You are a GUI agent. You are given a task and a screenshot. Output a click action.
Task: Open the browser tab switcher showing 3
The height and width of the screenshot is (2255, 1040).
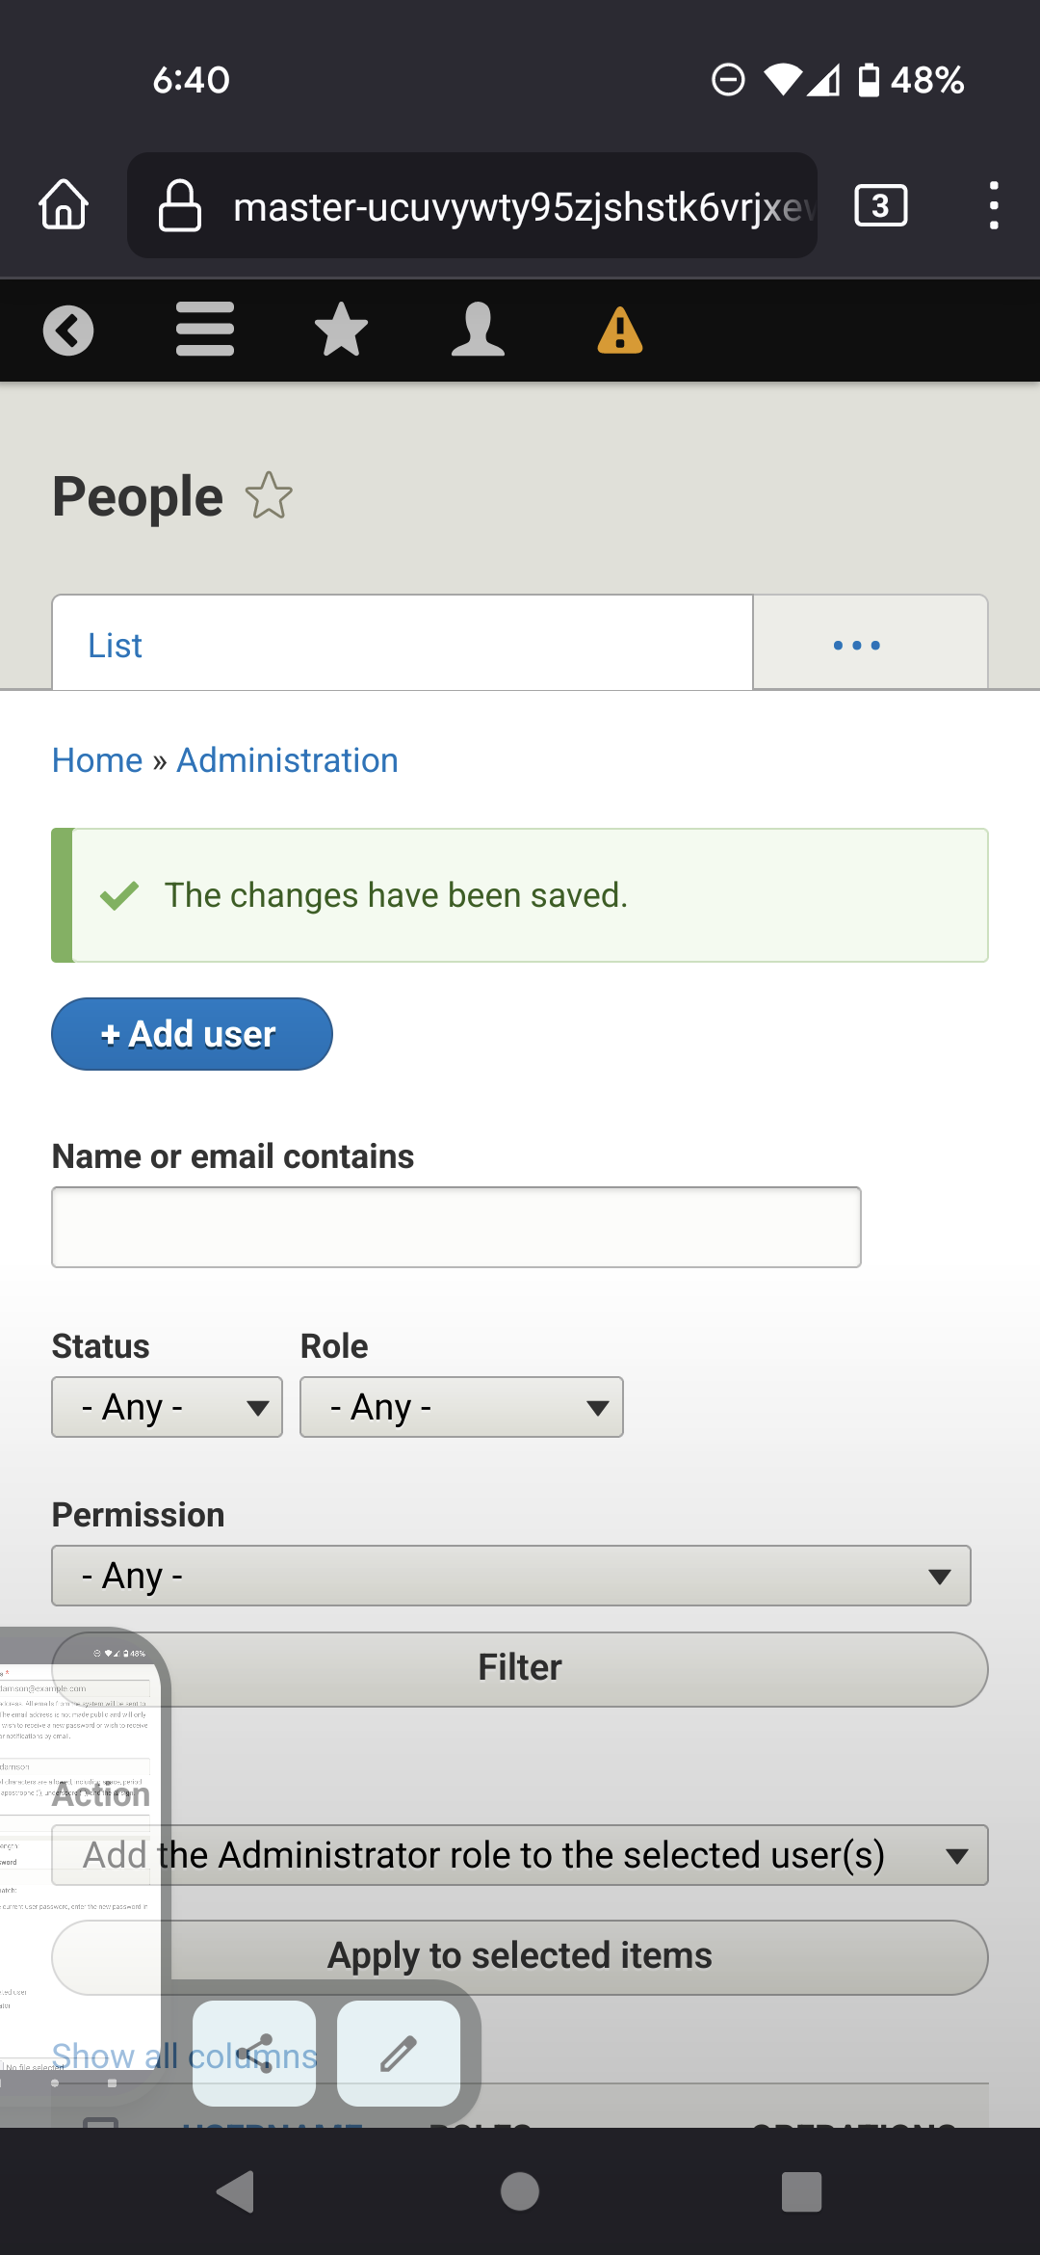(x=880, y=205)
